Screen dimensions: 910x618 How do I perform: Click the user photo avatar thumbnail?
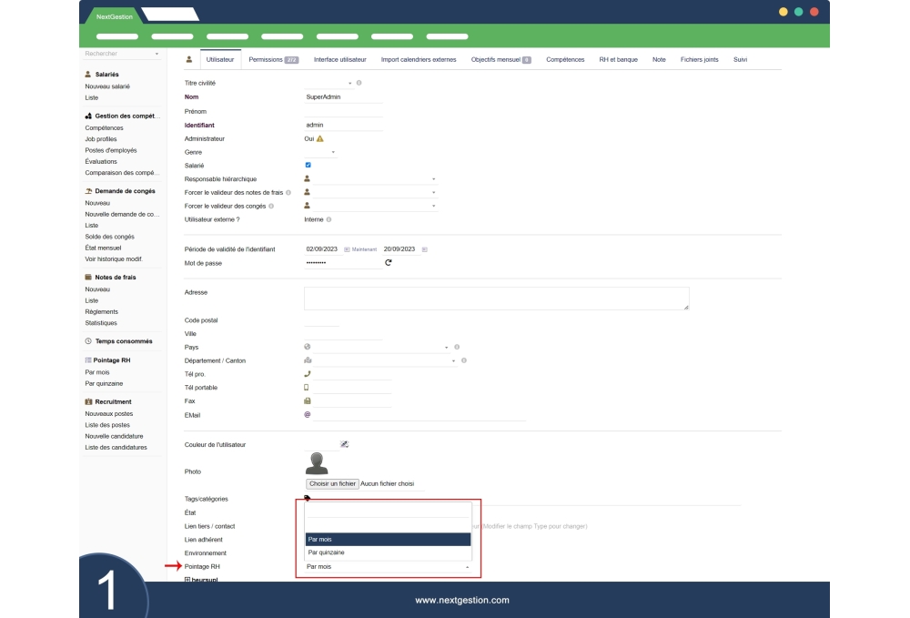317,463
